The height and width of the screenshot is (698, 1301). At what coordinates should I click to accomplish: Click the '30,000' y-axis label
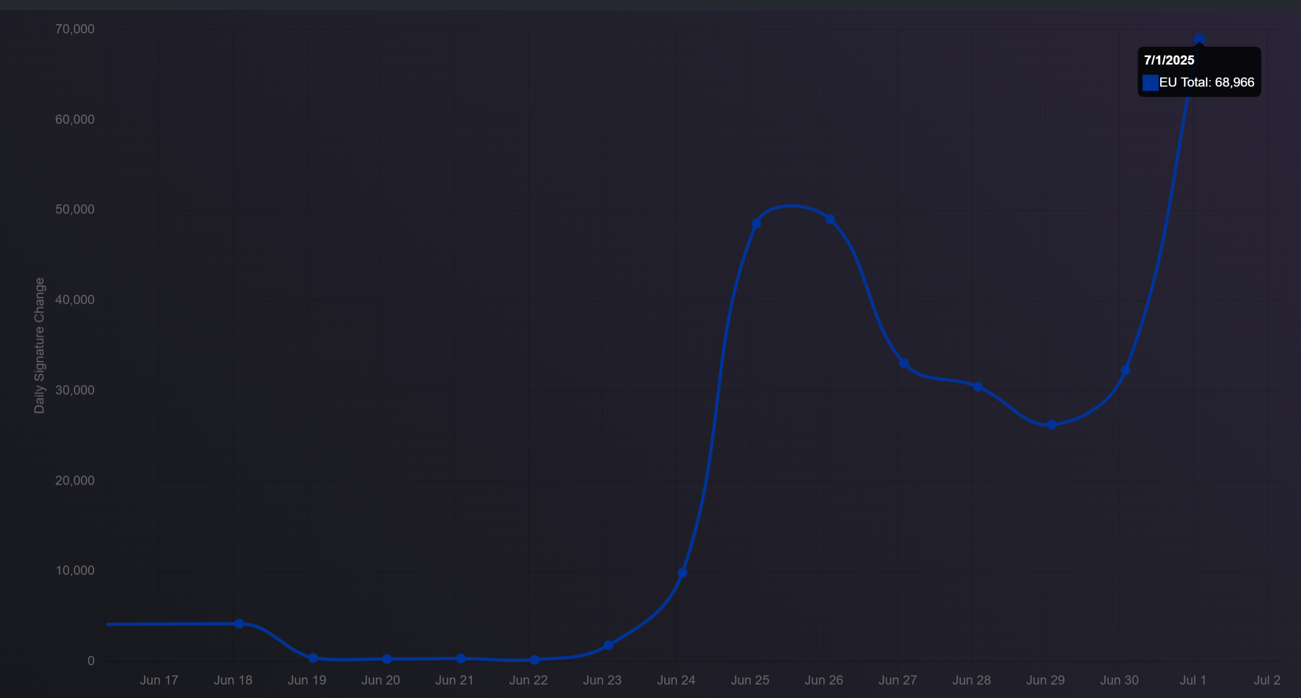pos(75,390)
